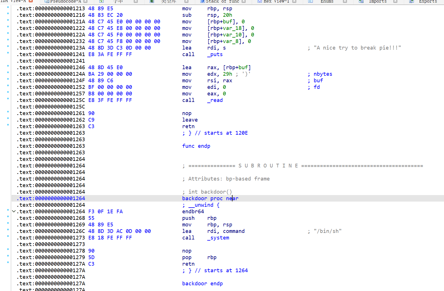Screen dimensions: 444x291
Task: Click the endbr64 instruction
Action: coord(193,212)
